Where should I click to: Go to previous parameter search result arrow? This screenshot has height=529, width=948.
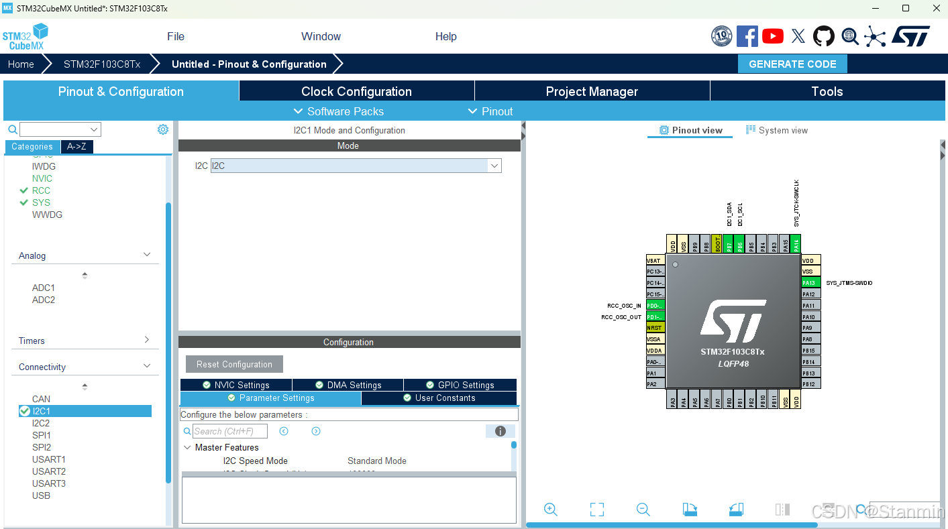click(284, 431)
